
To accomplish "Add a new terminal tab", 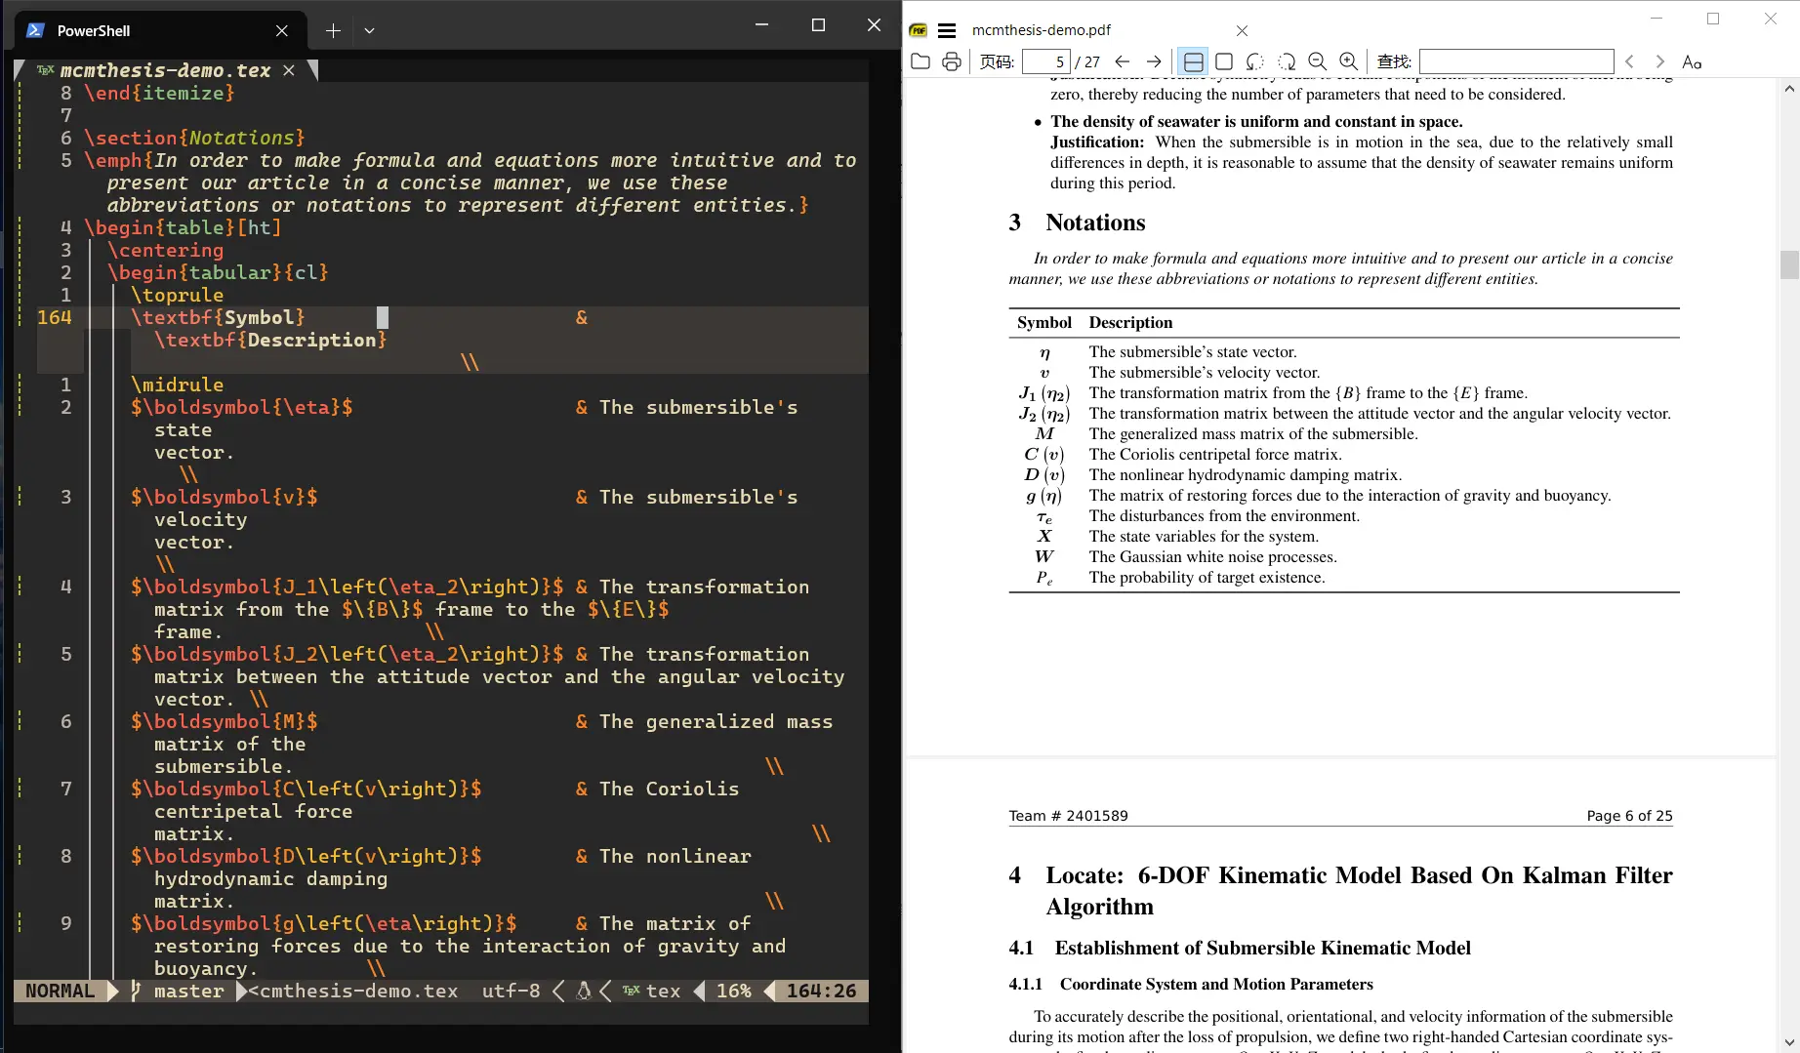I will 333,30.
